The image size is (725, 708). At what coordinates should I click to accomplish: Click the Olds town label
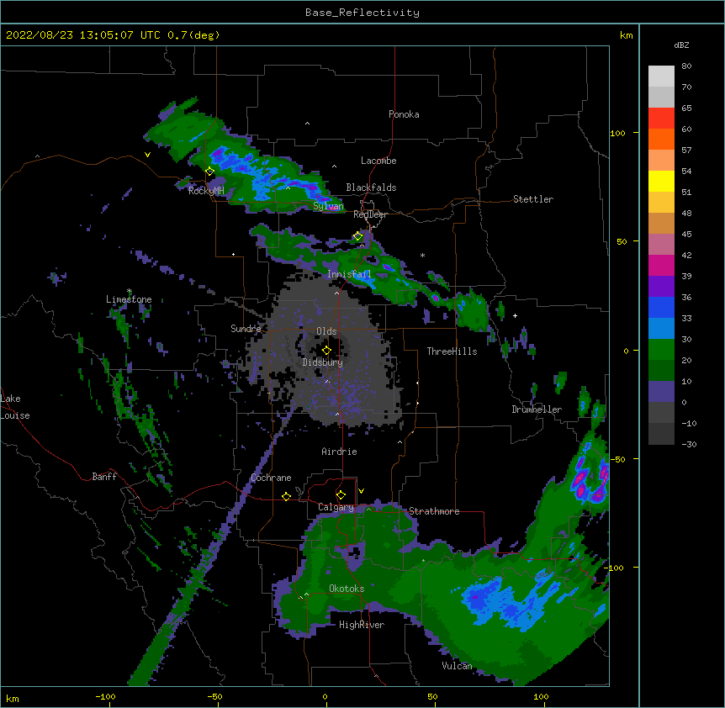click(x=326, y=331)
